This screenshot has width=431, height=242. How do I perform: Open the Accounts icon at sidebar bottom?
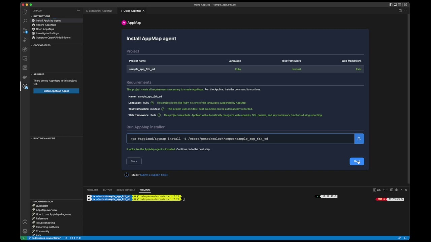pos(25,222)
